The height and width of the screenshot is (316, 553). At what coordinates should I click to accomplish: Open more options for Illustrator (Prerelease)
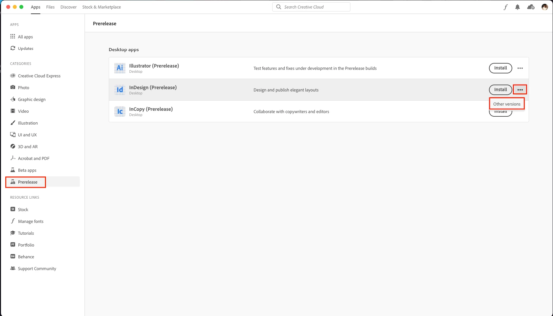pyautogui.click(x=520, y=68)
